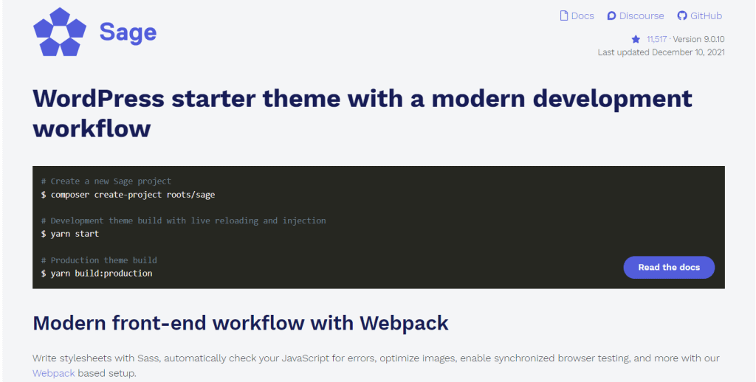Click the Production theme build comment
Viewport: 756px width, 382px height.
[99, 260]
